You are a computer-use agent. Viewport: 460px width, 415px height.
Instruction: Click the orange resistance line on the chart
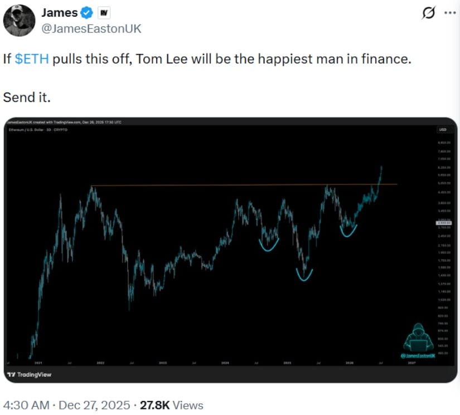223,184
